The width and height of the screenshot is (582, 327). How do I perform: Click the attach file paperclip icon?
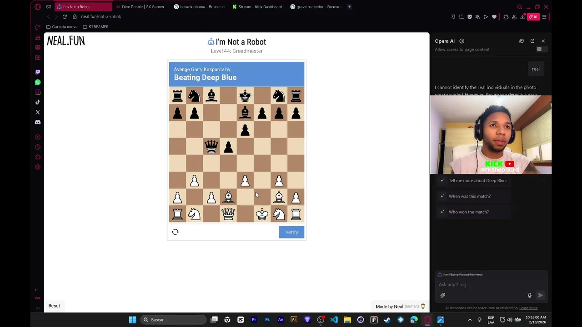[442, 296]
